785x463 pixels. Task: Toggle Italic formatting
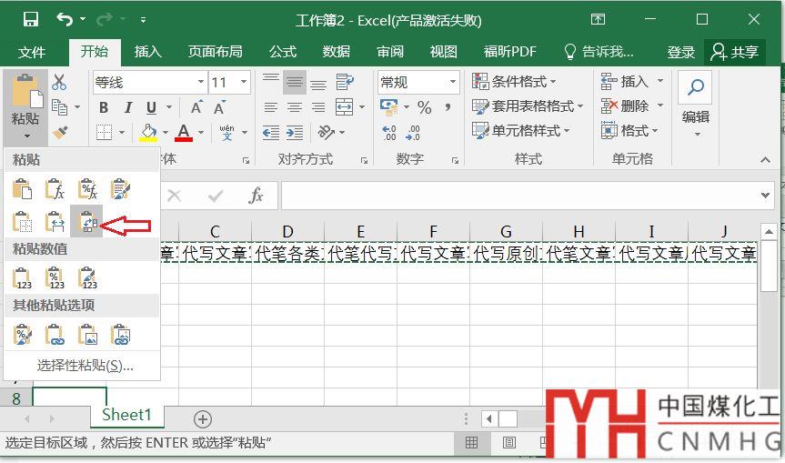click(x=127, y=108)
